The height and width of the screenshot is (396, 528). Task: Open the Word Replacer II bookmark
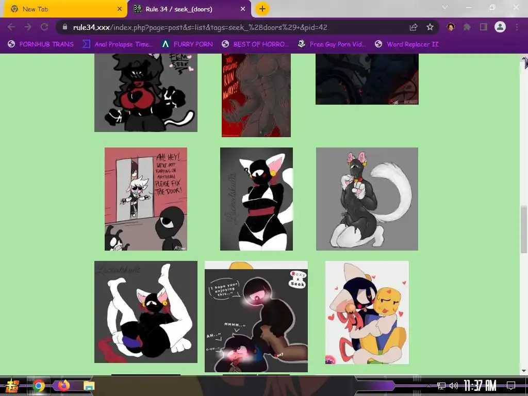[x=407, y=44]
